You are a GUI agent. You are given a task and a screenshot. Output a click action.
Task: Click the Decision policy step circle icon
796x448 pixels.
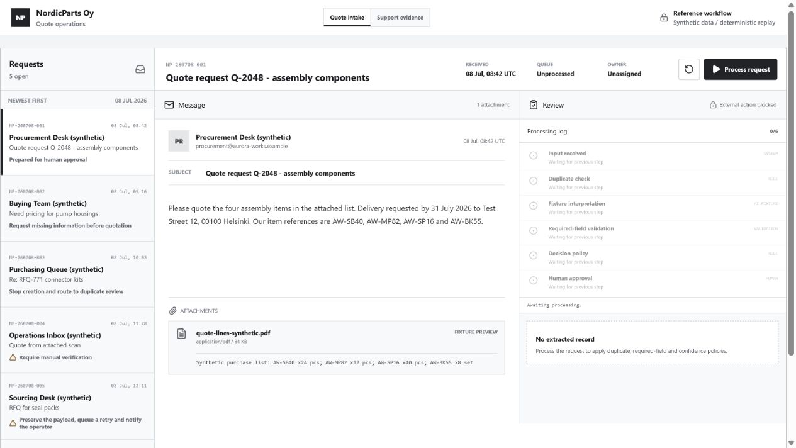click(534, 255)
